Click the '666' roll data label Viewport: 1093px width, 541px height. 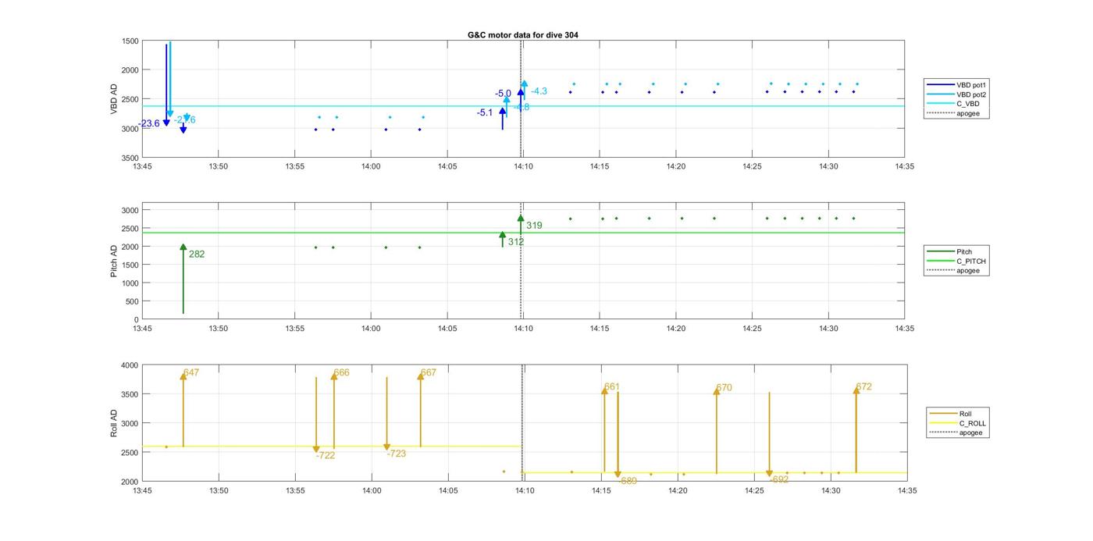[341, 373]
